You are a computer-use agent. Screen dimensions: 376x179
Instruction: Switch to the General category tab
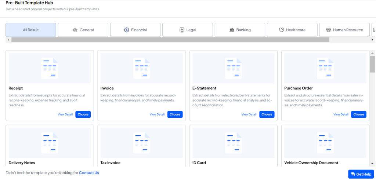83,30
